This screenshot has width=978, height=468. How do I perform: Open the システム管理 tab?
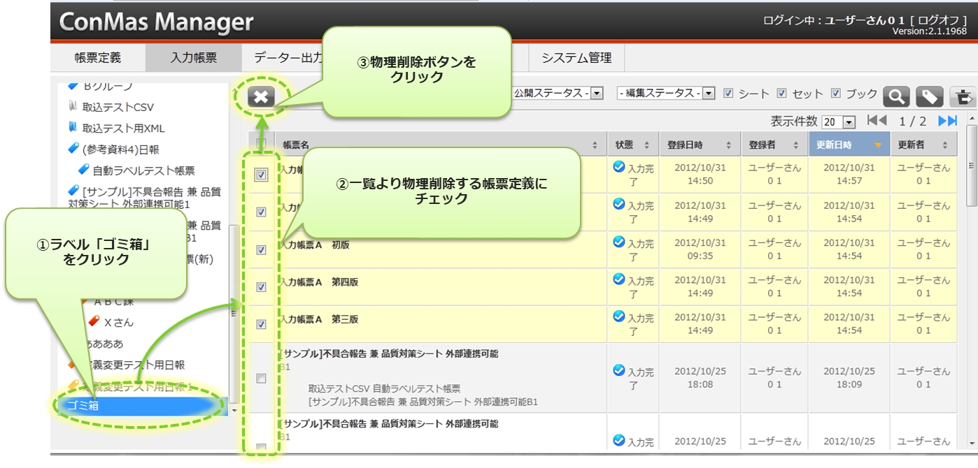click(576, 58)
